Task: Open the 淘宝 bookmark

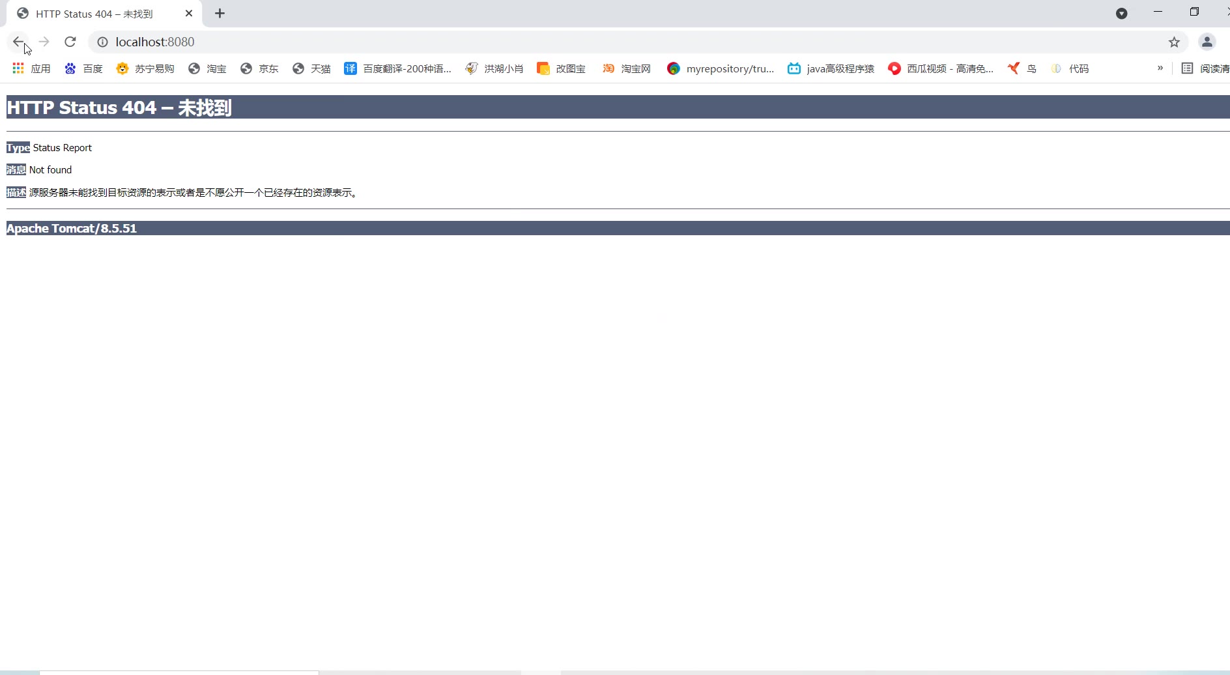Action: tap(207, 68)
